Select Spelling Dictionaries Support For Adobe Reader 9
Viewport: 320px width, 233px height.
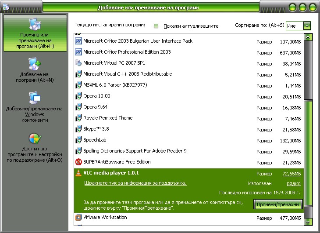189,151
